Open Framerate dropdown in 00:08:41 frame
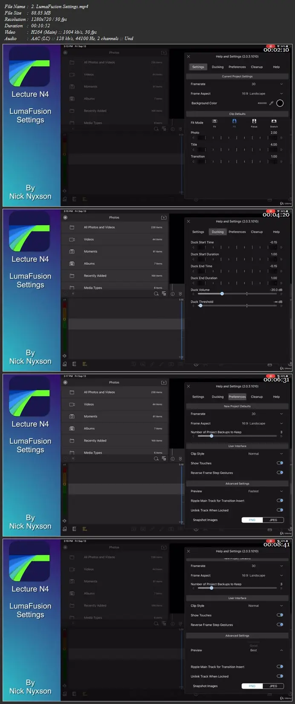 281,566
